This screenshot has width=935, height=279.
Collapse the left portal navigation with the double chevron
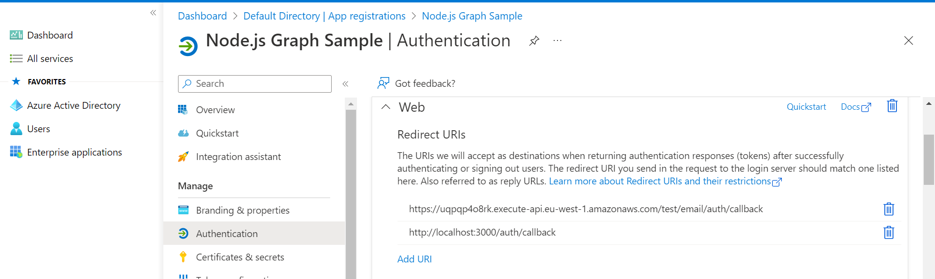[153, 13]
